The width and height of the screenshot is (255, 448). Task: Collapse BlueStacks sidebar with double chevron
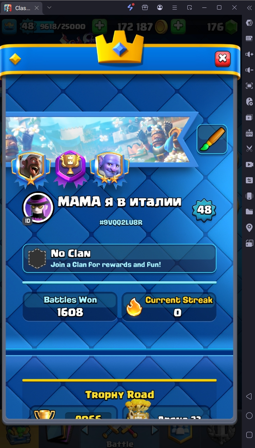(249, 8)
